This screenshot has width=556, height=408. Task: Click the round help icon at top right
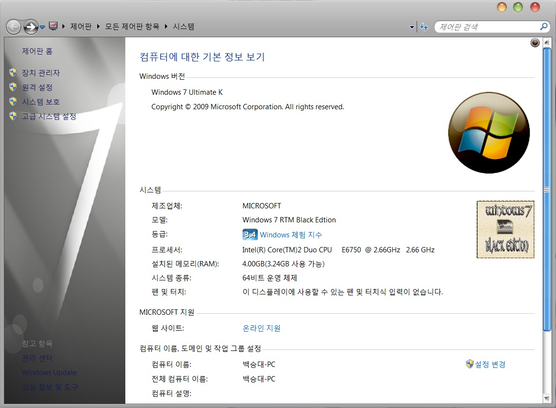[535, 43]
